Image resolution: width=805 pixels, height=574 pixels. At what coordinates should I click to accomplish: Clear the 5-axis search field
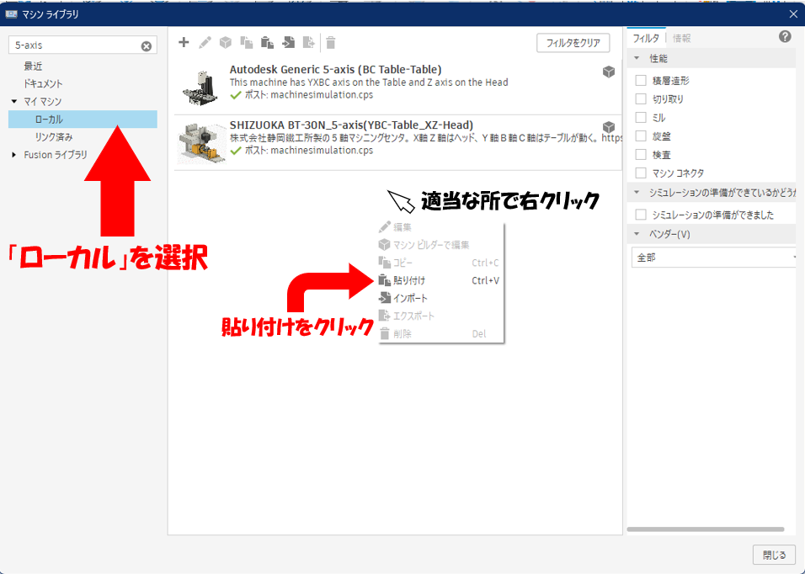point(147,45)
